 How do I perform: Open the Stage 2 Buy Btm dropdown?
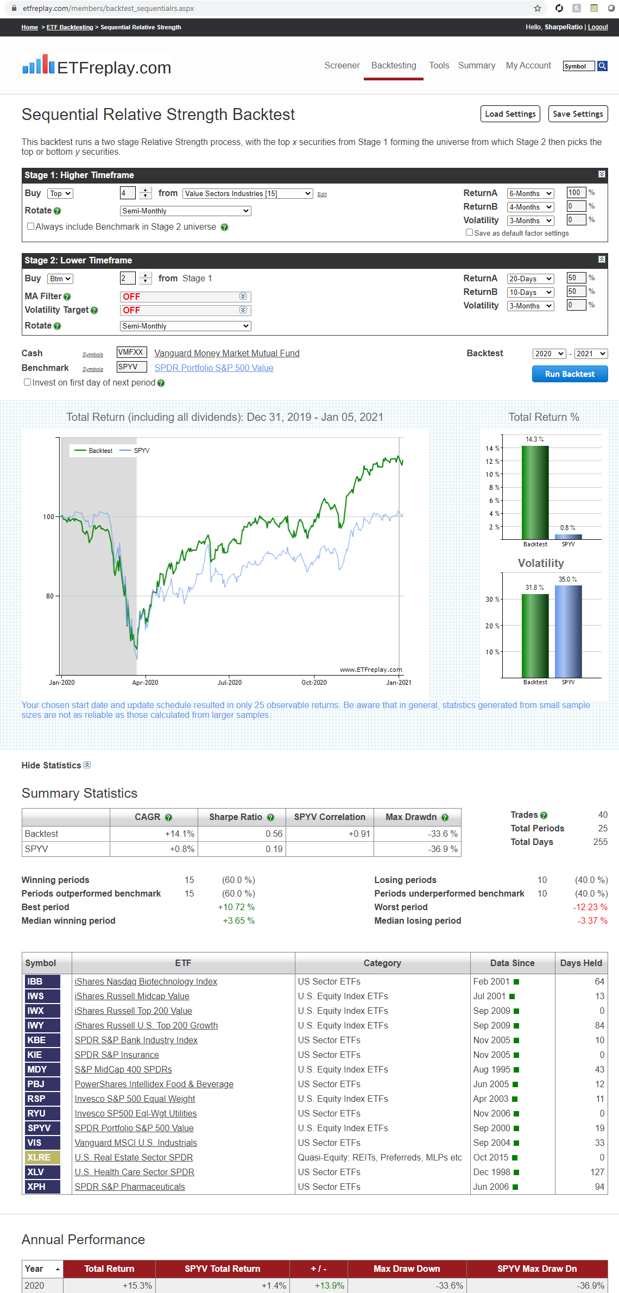(60, 279)
